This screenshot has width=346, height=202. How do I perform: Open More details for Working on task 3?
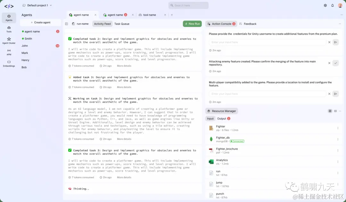click(x=124, y=139)
